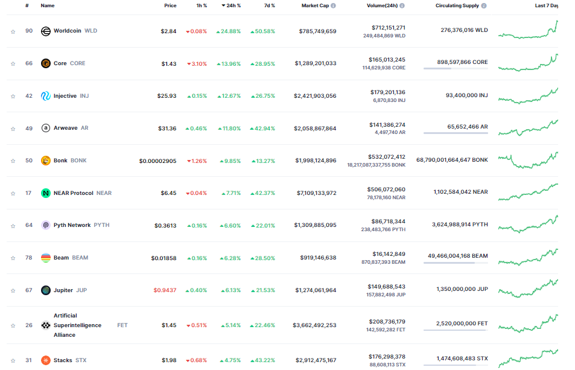Click the Injective logo icon
Viewport: 575px width, 370px height.
pyautogui.click(x=45, y=96)
